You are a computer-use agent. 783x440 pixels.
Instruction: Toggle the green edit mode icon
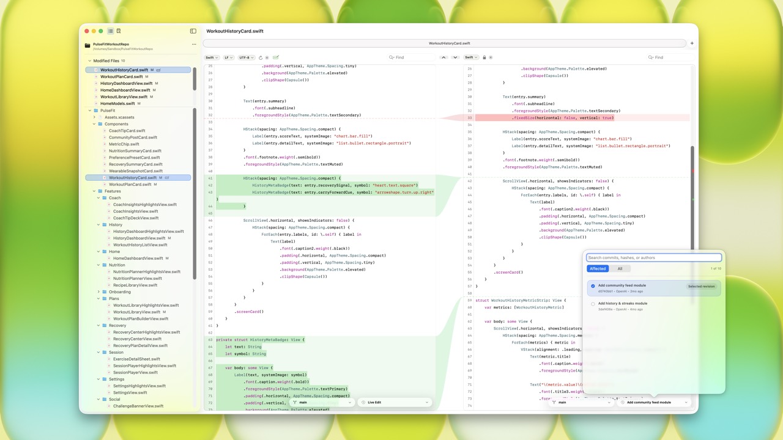tap(276, 57)
